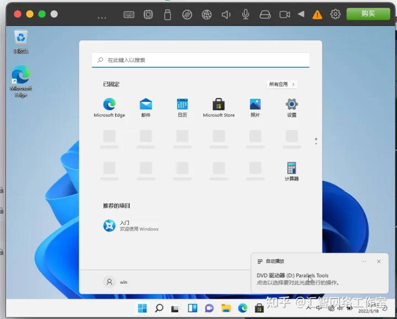
Task: Open the Recycle Bin desktop icon
Action: click(x=21, y=42)
